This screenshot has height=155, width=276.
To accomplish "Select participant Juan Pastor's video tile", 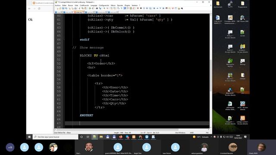I will [x=176, y=147].
